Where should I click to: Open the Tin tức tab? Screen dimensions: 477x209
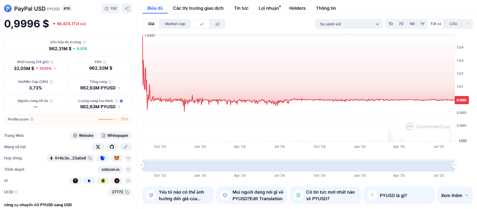241,8
